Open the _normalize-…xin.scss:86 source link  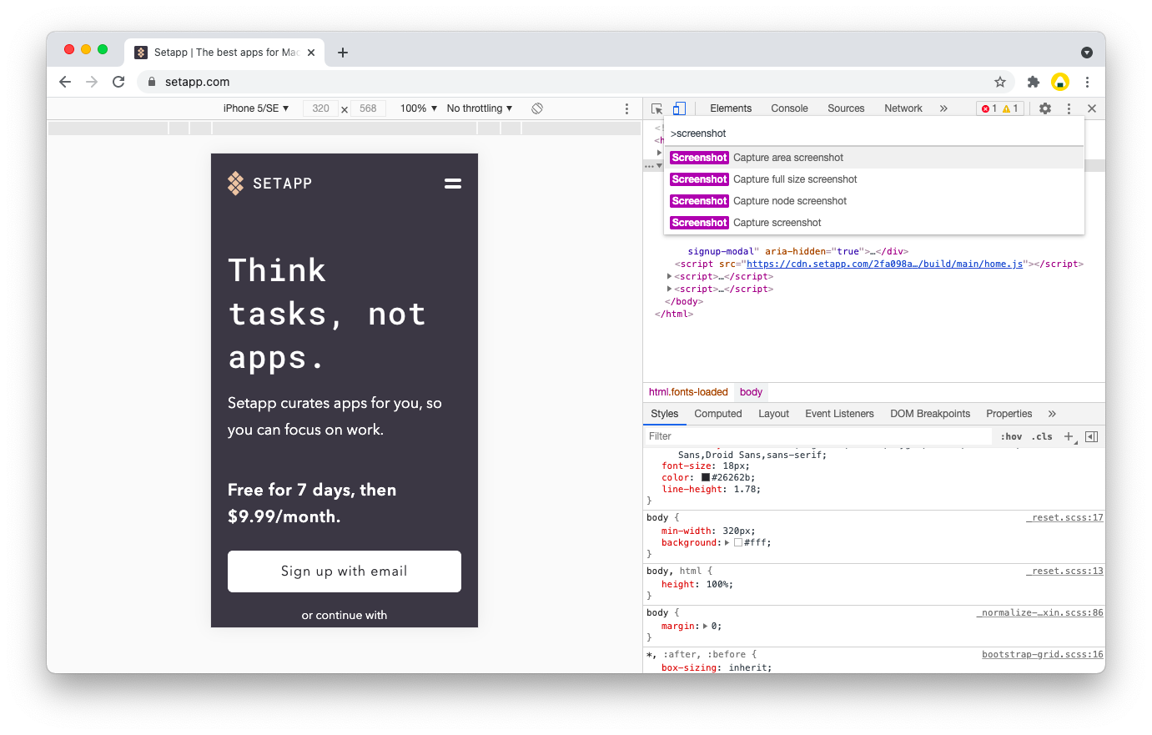click(1040, 613)
